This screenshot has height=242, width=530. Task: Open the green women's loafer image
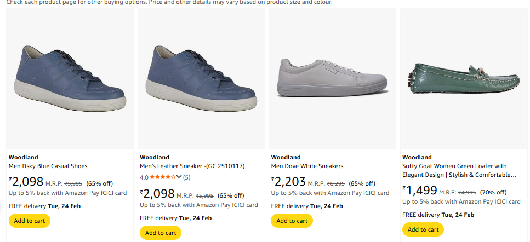point(464,78)
